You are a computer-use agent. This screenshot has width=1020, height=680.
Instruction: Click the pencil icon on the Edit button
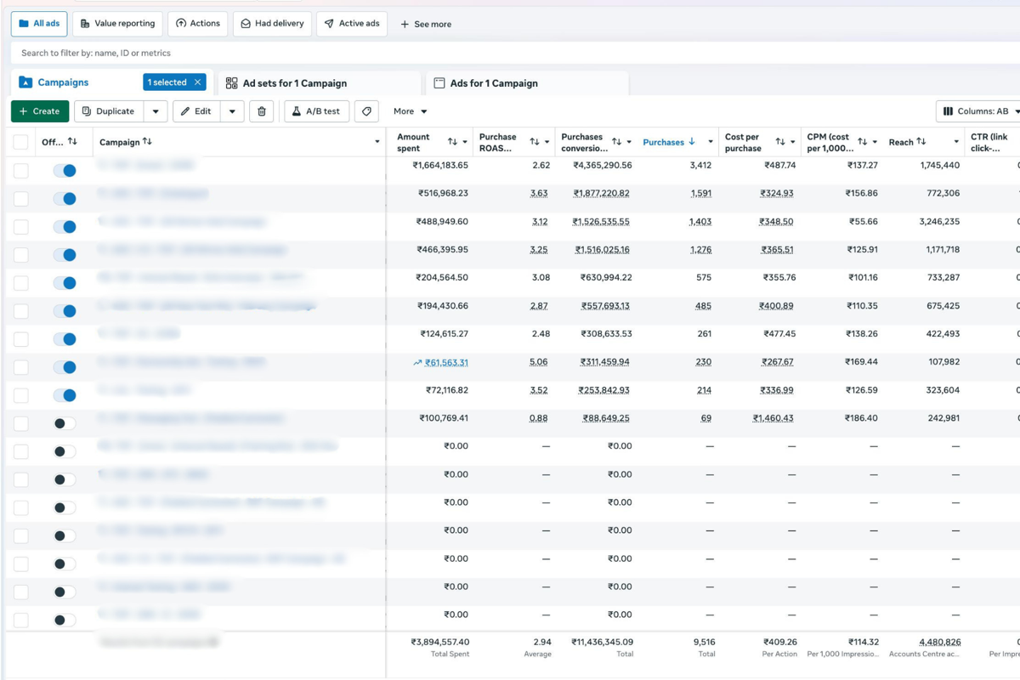tap(186, 110)
